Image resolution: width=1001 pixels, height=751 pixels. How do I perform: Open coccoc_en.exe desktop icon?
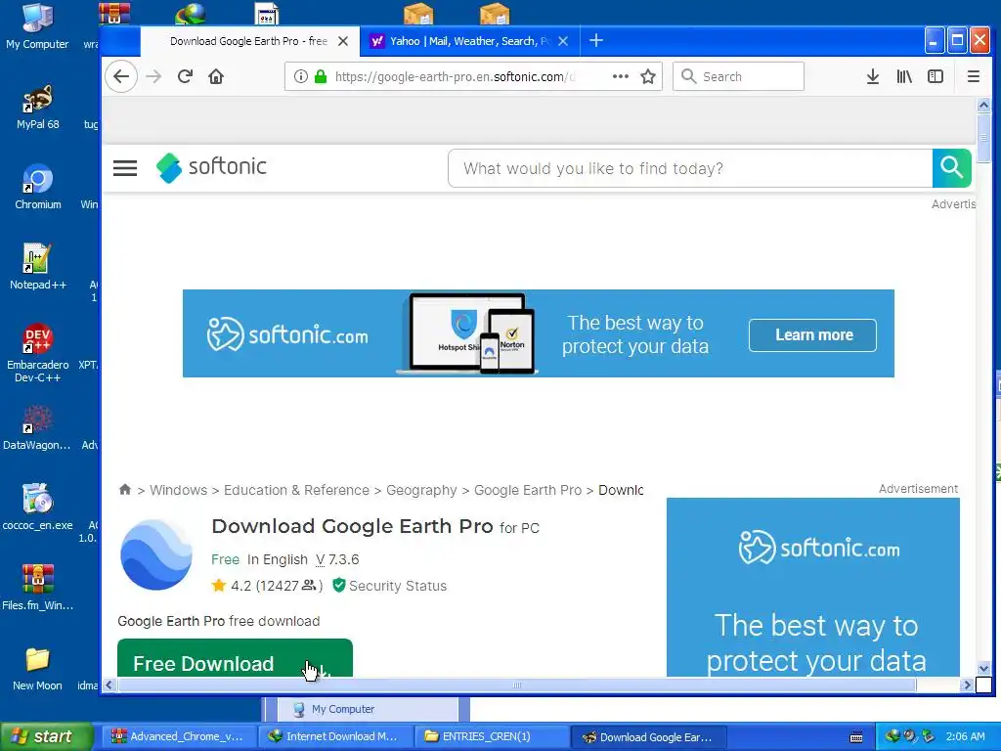coord(38,508)
